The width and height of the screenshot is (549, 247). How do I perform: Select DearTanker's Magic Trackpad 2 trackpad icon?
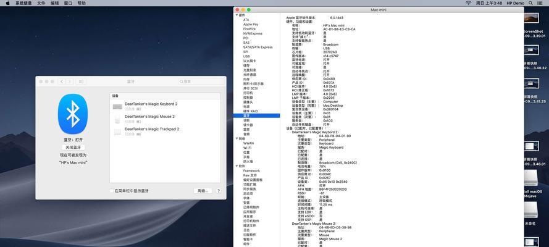(117, 132)
